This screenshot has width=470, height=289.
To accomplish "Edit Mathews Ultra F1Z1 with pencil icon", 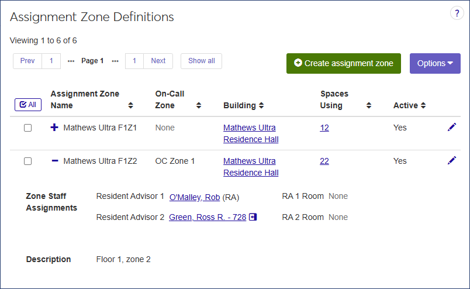I will coord(452,128).
